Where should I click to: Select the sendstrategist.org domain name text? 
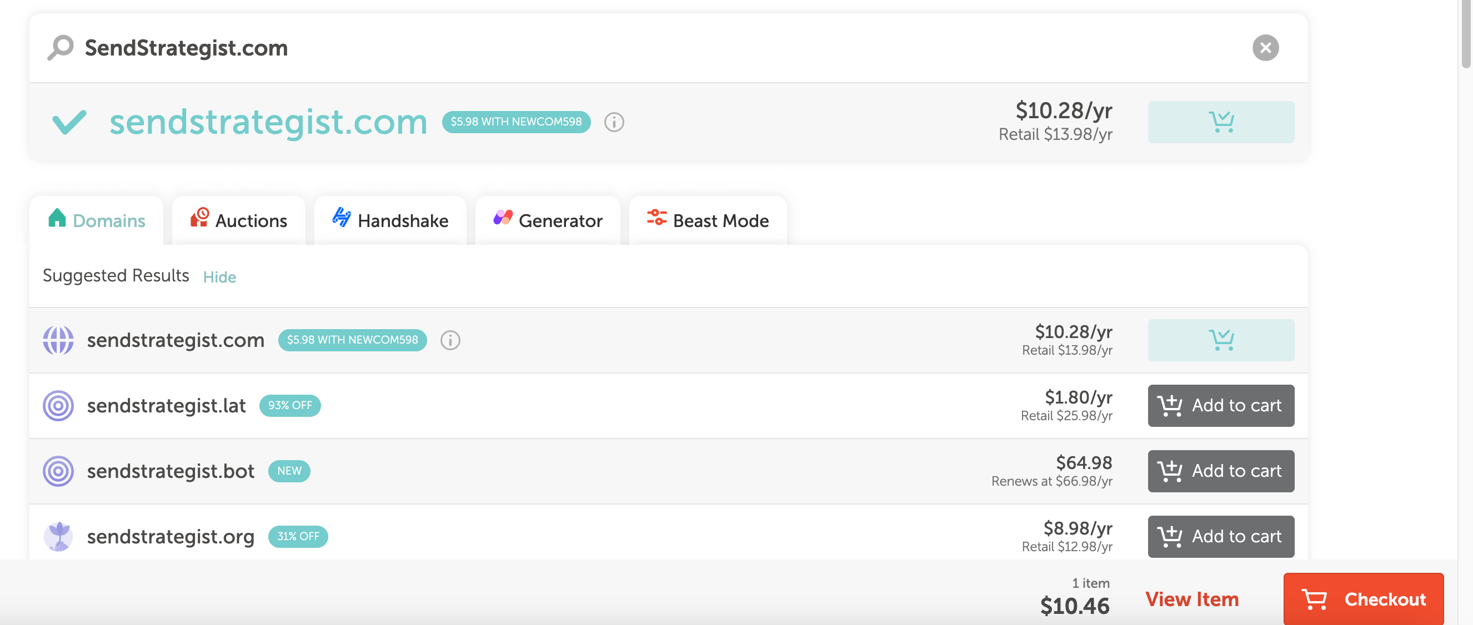[171, 537]
